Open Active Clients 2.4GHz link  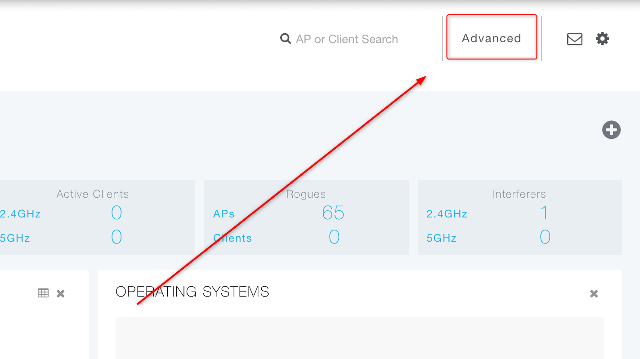point(20,214)
